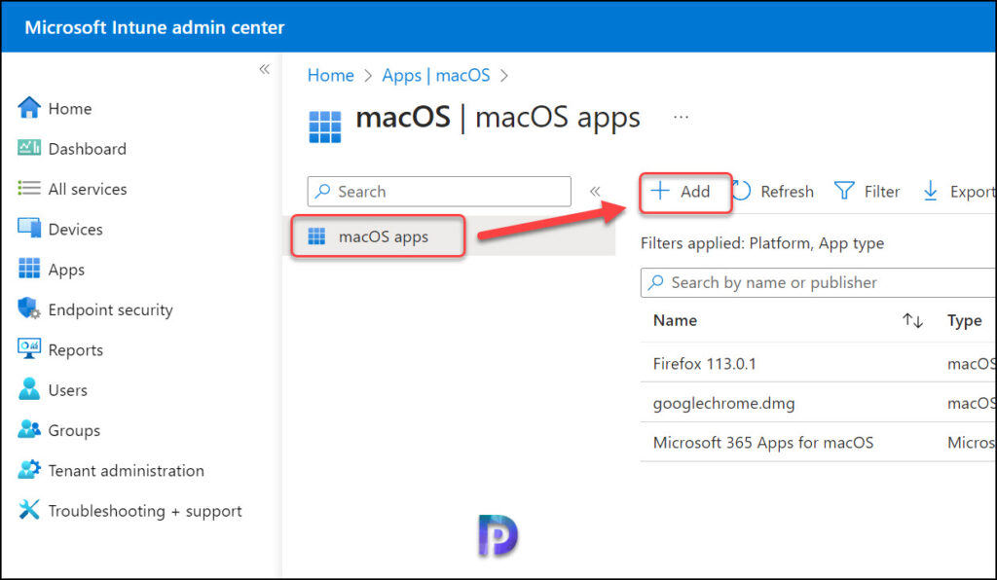
Task: Click the Filter funnel icon
Action: [844, 191]
